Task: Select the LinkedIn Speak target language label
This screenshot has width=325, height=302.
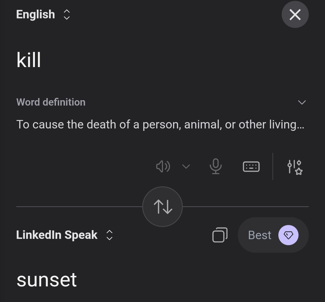Action: pos(57,235)
